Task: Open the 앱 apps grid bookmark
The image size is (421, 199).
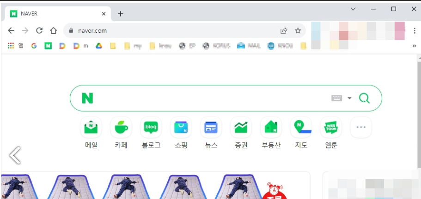Action: tap(15, 46)
